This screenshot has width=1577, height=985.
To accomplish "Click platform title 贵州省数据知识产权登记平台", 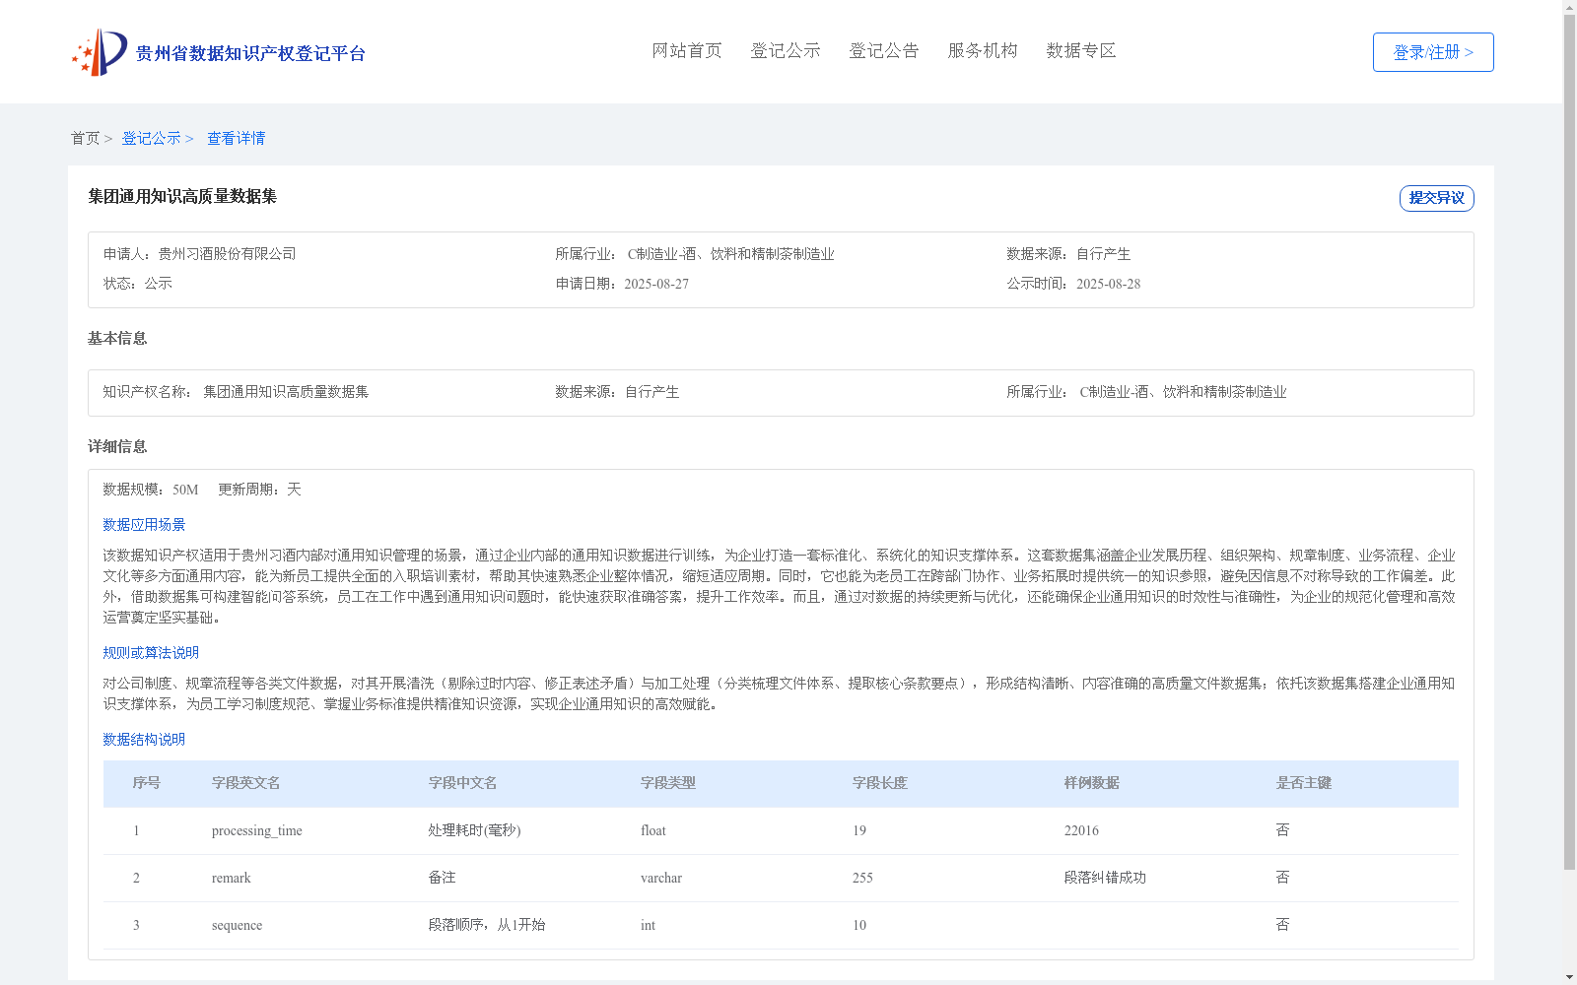I will coord(250,53).
